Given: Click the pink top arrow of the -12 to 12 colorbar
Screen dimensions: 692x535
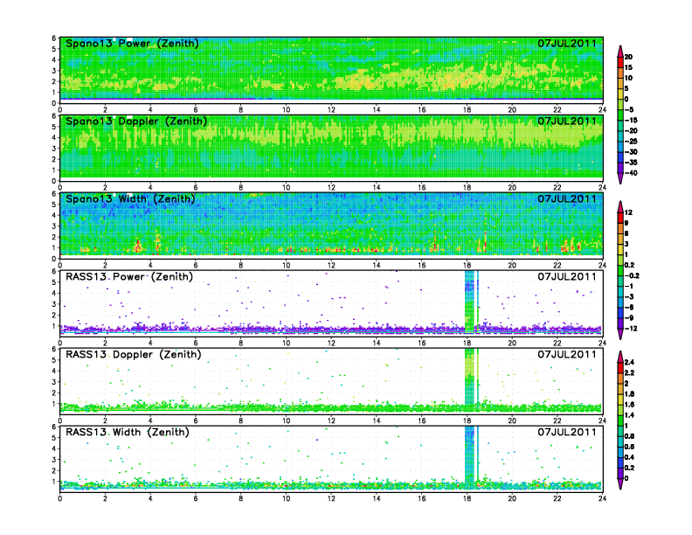Looking at the screenshot, I should tap(620, 206).
